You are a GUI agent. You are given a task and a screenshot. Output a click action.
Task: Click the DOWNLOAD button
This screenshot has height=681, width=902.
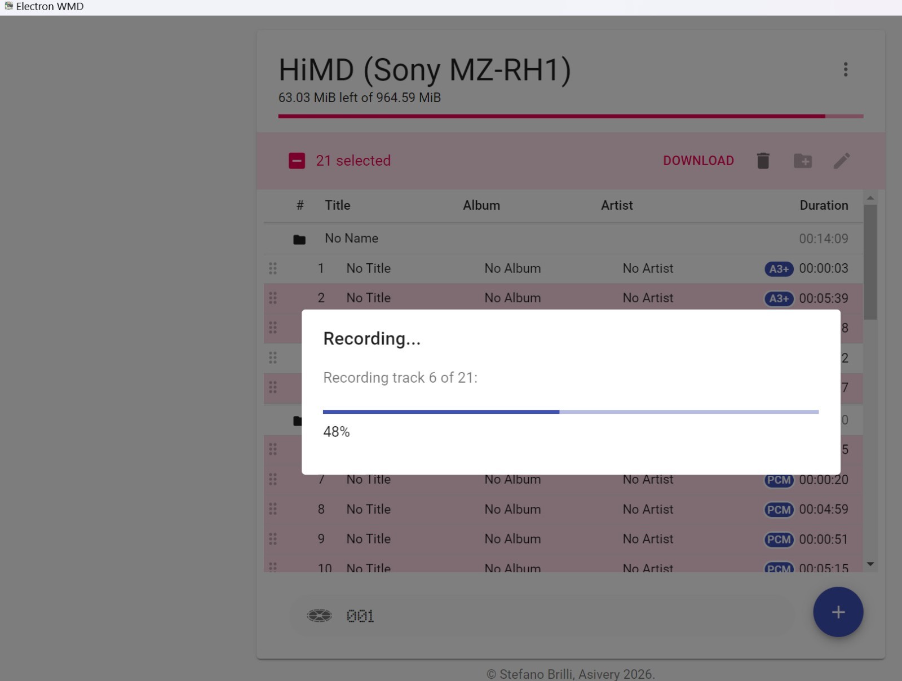(698, 161)
